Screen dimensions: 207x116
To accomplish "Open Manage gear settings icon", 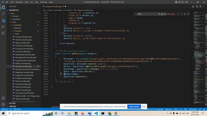I will pyautogui.click(x=3, y=104).
